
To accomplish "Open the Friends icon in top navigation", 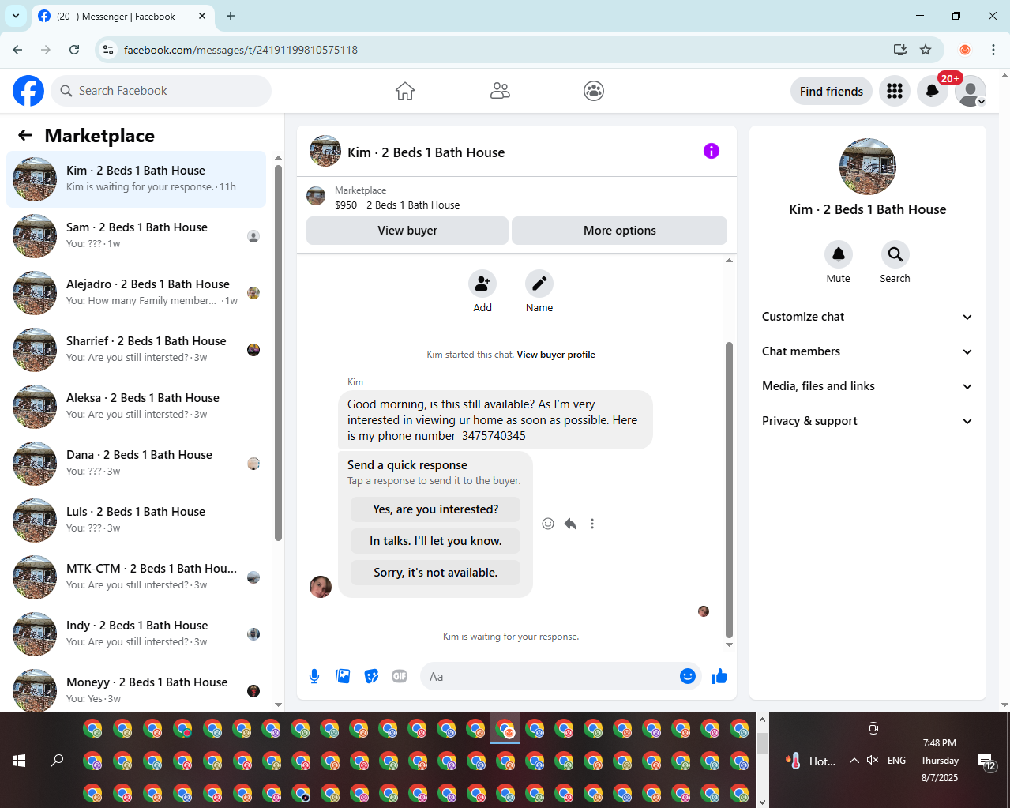I will [500, 91].
